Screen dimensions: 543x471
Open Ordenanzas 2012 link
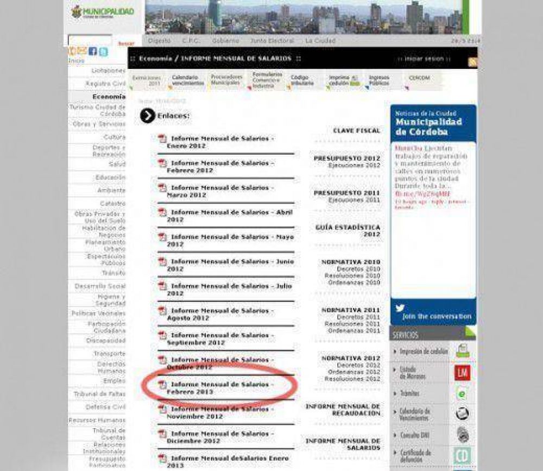tap(354, 372)
